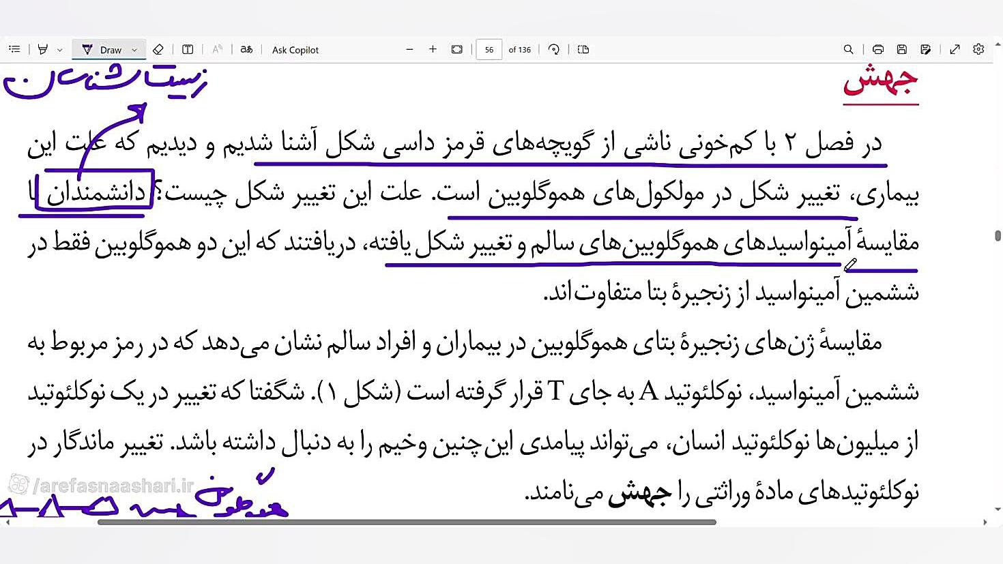Select the Highlight tool

coord(43,49)
